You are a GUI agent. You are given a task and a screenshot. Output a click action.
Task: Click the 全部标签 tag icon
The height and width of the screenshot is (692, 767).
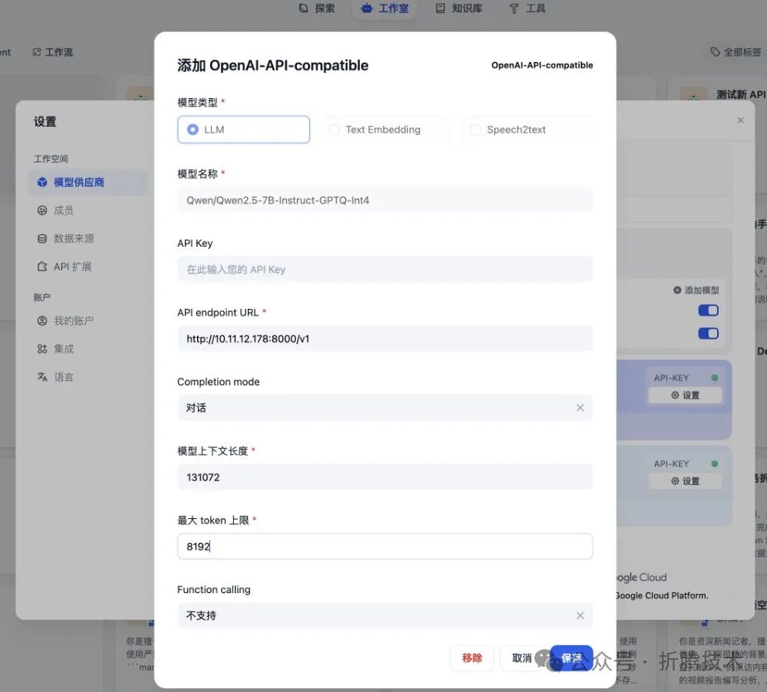[x=715, y=52]
